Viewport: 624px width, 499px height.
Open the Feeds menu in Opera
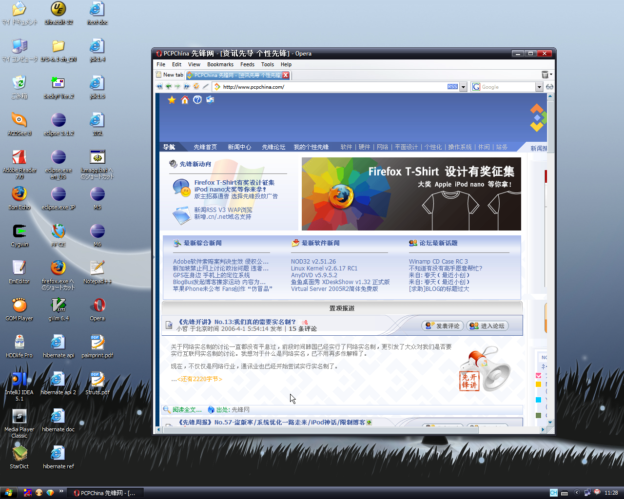pos(247,64)
